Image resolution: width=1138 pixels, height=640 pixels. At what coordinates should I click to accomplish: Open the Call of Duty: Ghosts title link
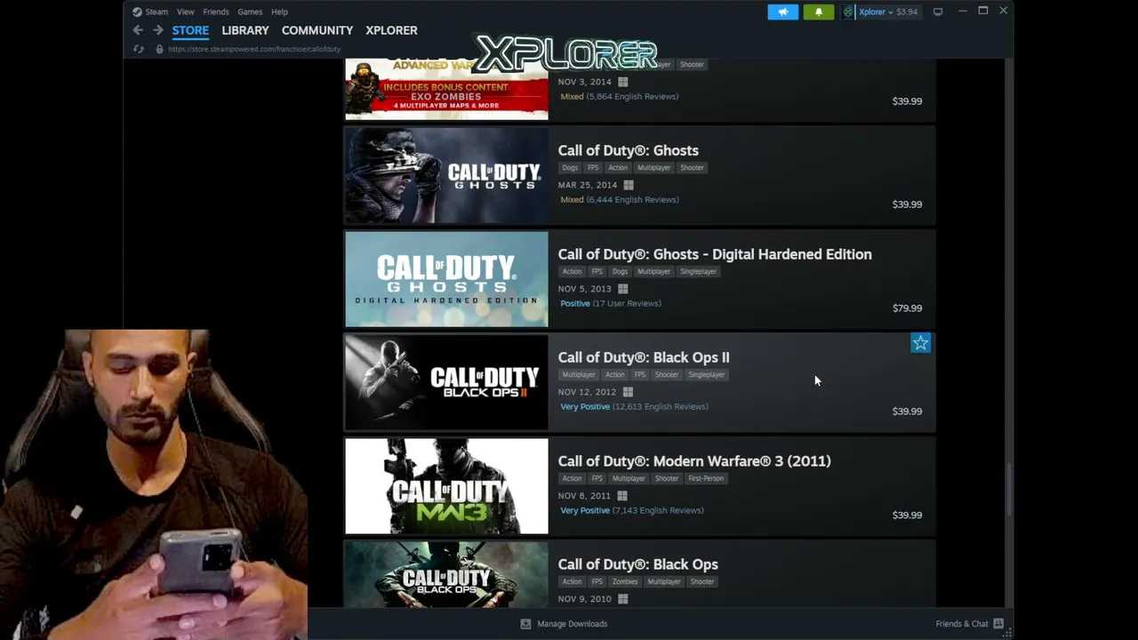coord(629,150)
